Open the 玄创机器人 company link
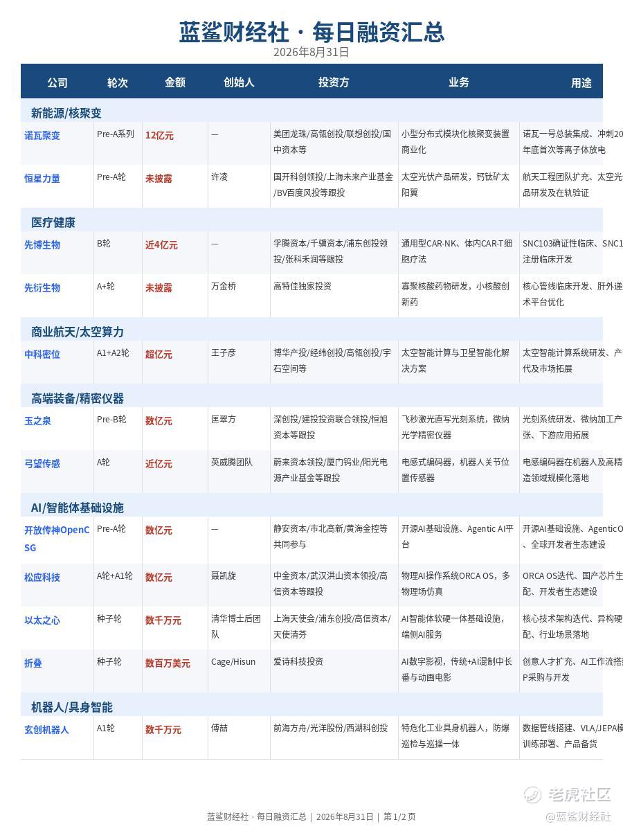Screen dimensions: 623x831 coord(46,730)
